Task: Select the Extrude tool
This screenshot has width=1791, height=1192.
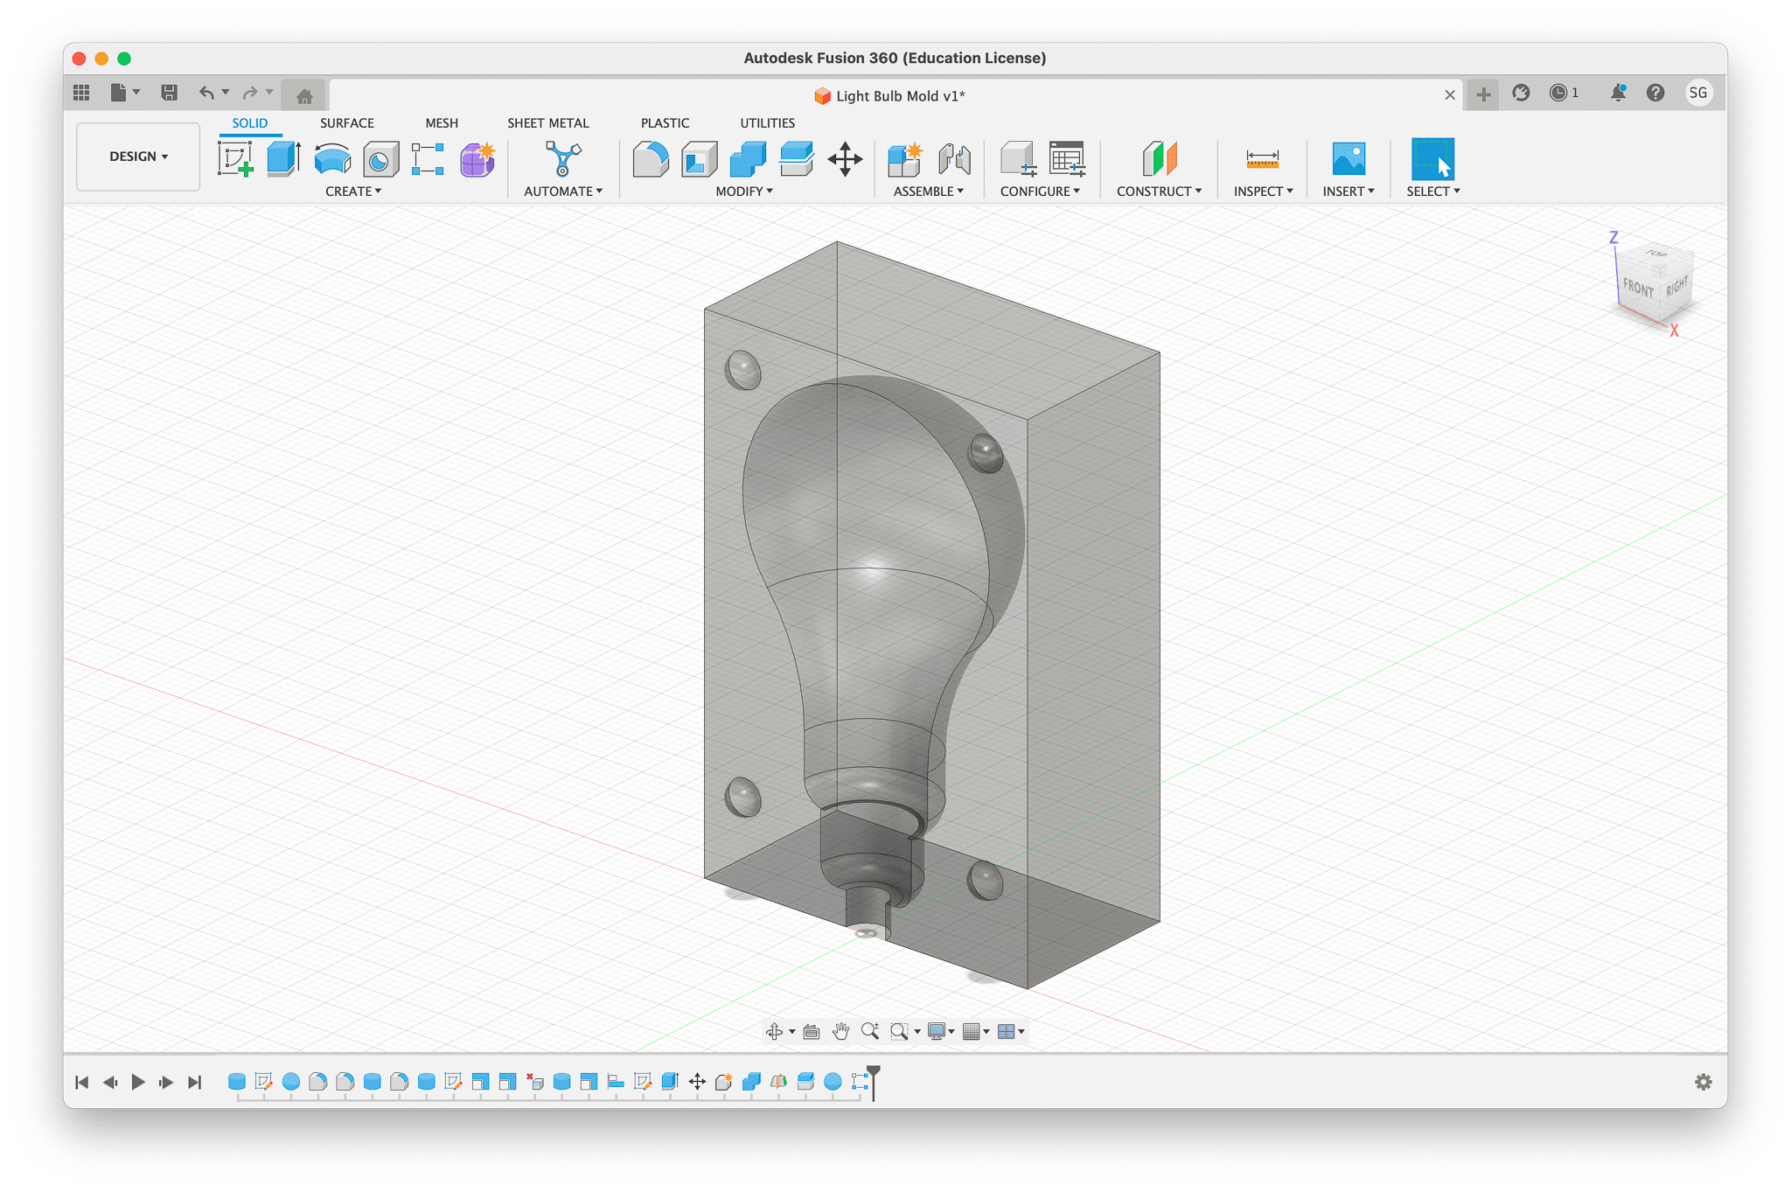Action: (x=283, y=159)
